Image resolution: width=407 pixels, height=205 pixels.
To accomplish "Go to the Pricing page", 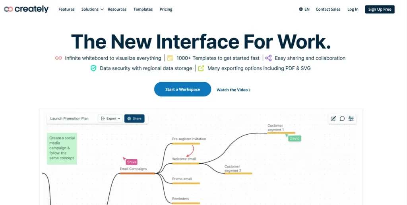I will (x=166, y=10).
